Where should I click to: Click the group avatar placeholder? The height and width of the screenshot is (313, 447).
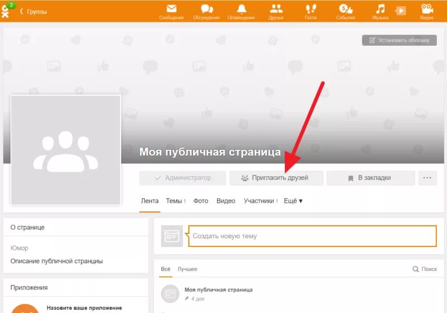click(66, 150)
